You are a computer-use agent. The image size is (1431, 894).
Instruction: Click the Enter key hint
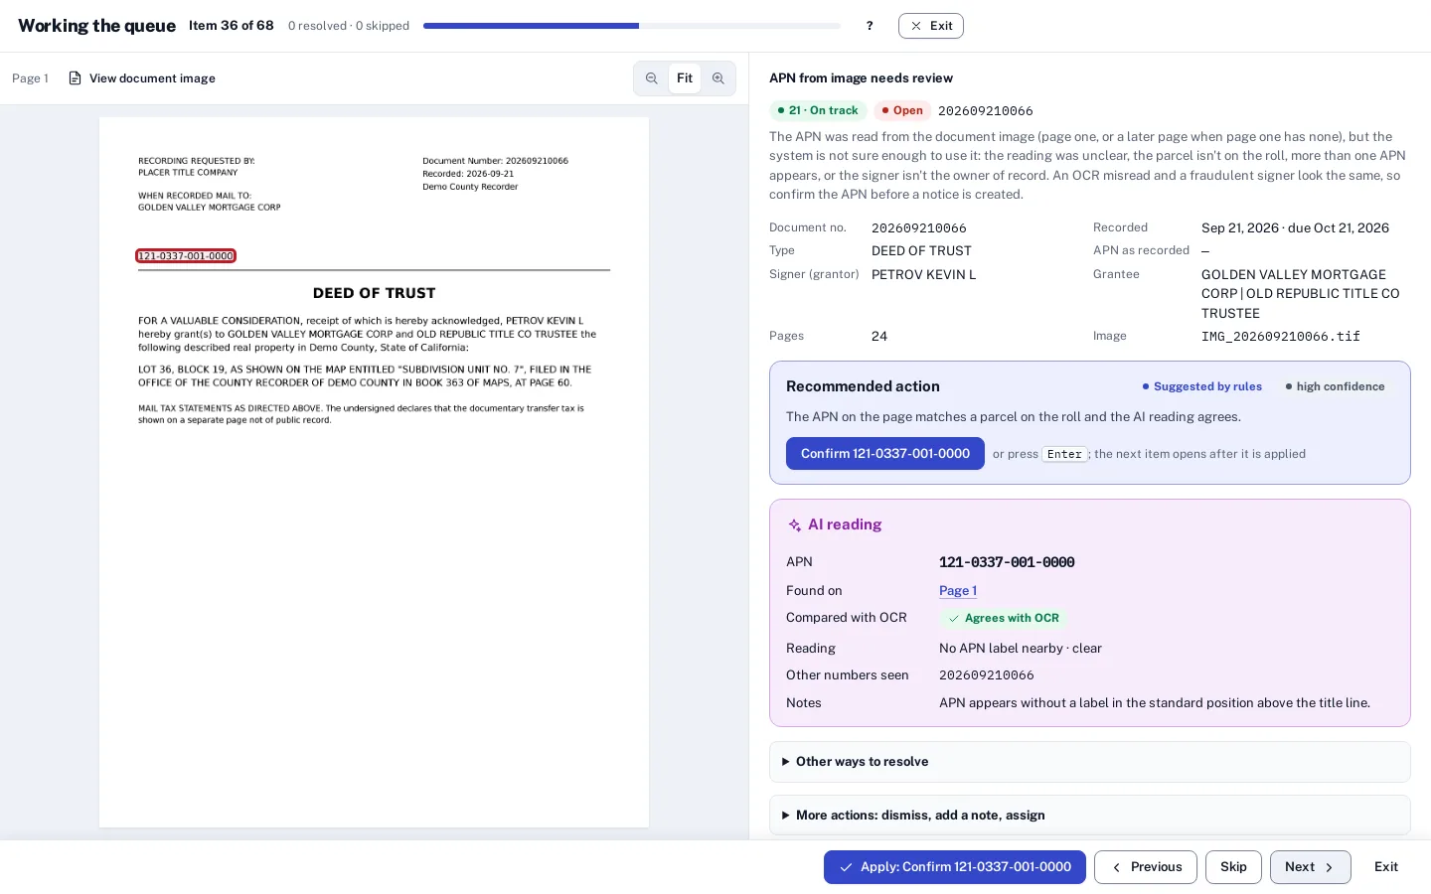click(1064, 454)
